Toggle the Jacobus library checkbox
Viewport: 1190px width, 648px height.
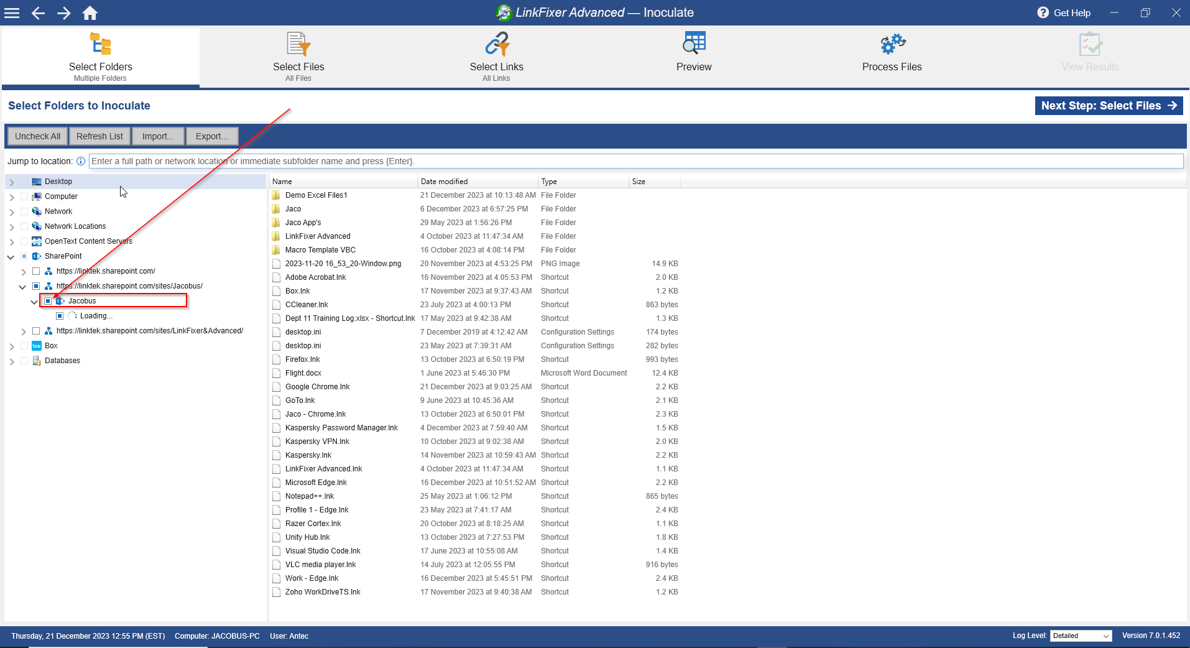[x=48, y=301]
